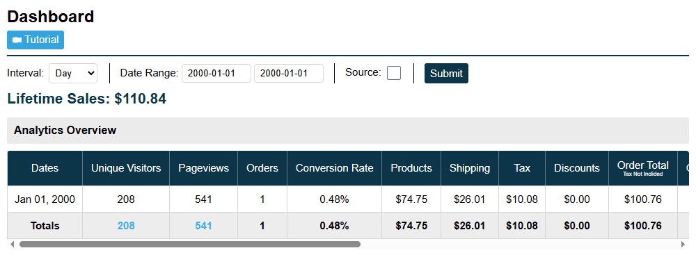Click the start date field 2000-01-01
Image resolution: width=696 pixels, height=255 pixels.
216,74
